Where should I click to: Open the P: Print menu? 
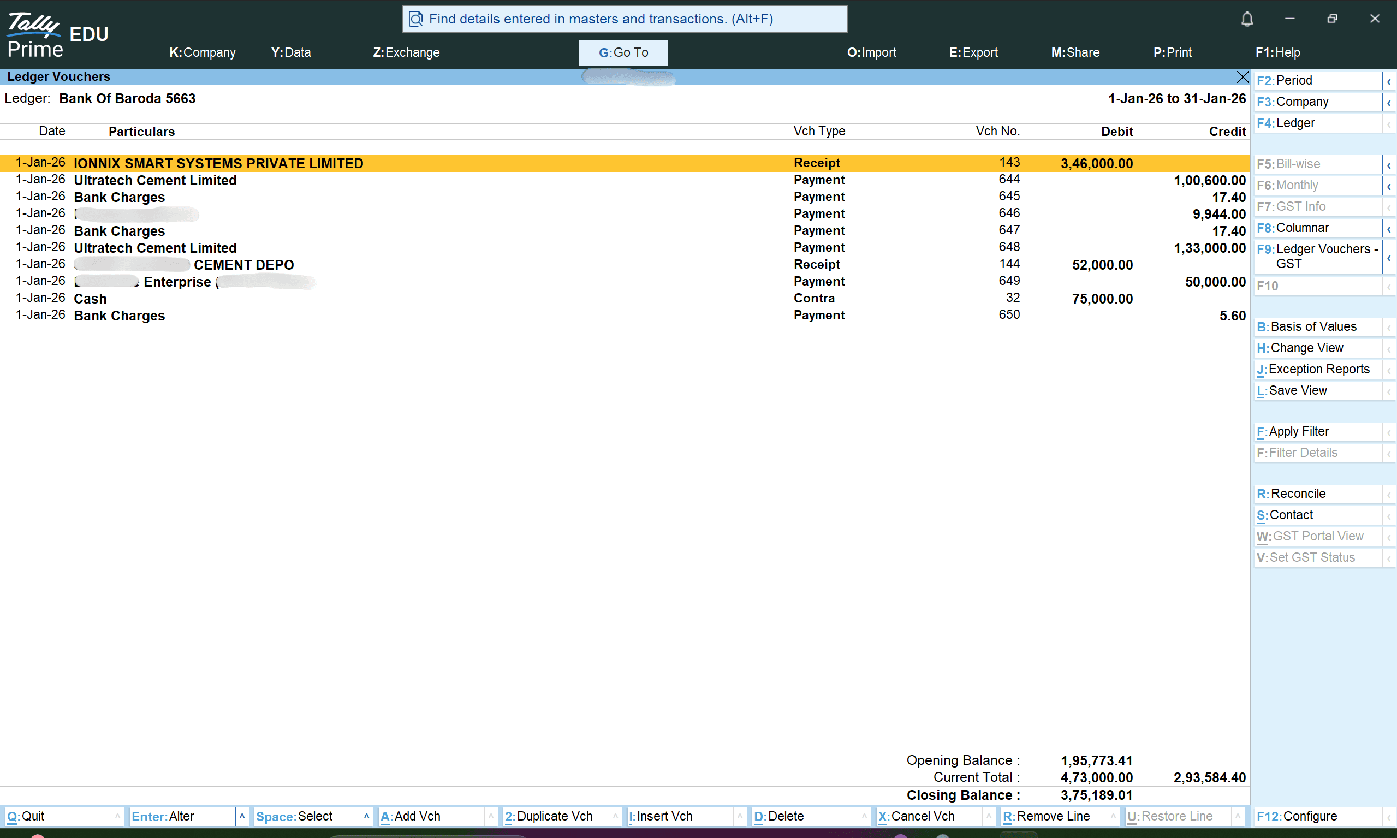[x=1172, y=52]
